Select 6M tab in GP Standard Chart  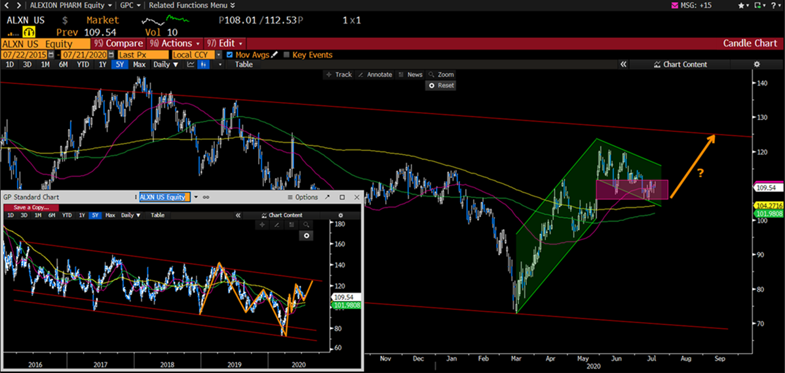[52, 215]
